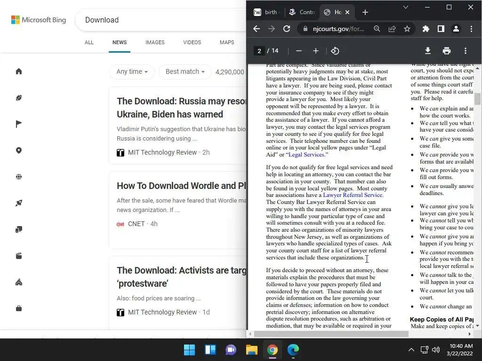Zoom out the PDF with minus button
The height and width of the screenshot is (361, 482).
coord(299,51)
